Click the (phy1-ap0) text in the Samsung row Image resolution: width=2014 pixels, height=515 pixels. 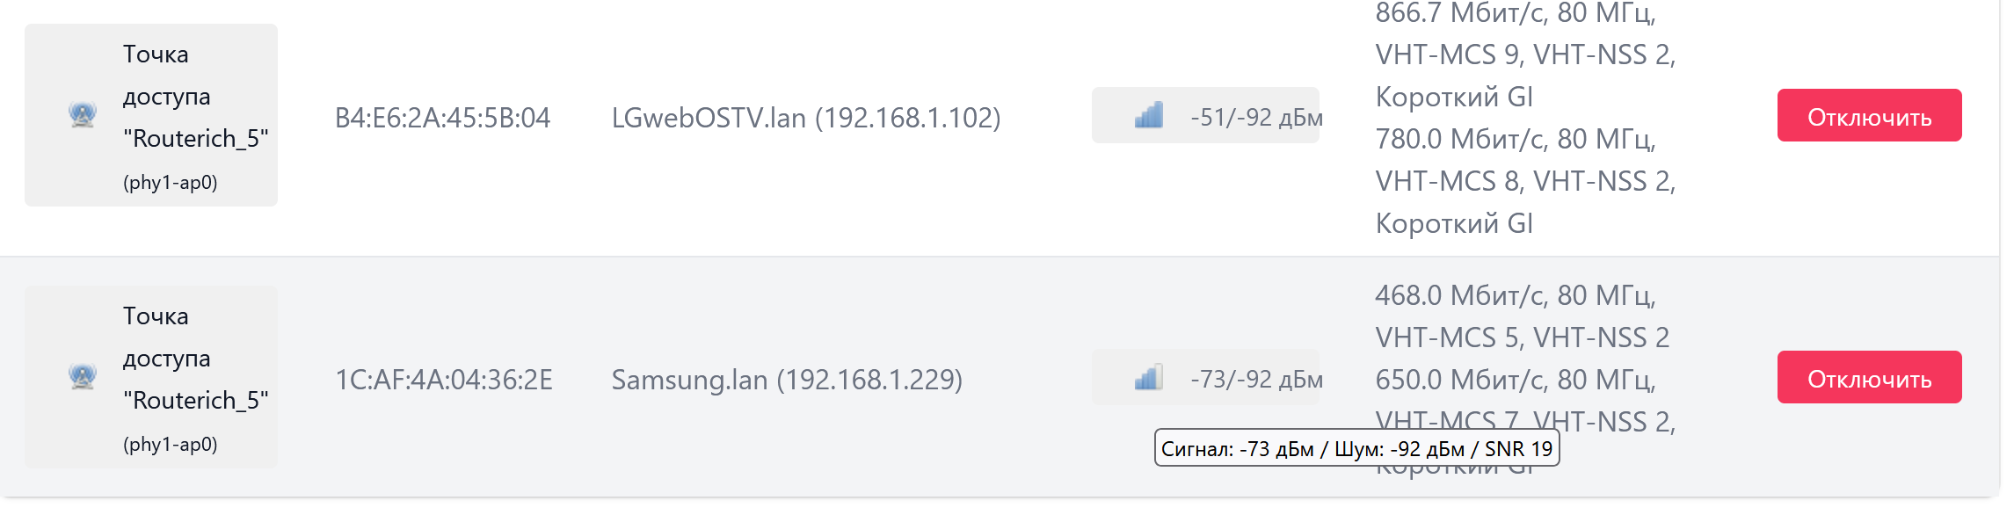[171, 445]
